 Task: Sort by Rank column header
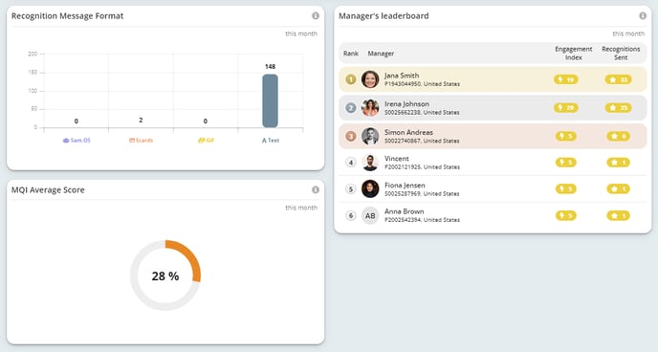click(x=351, y=54)
